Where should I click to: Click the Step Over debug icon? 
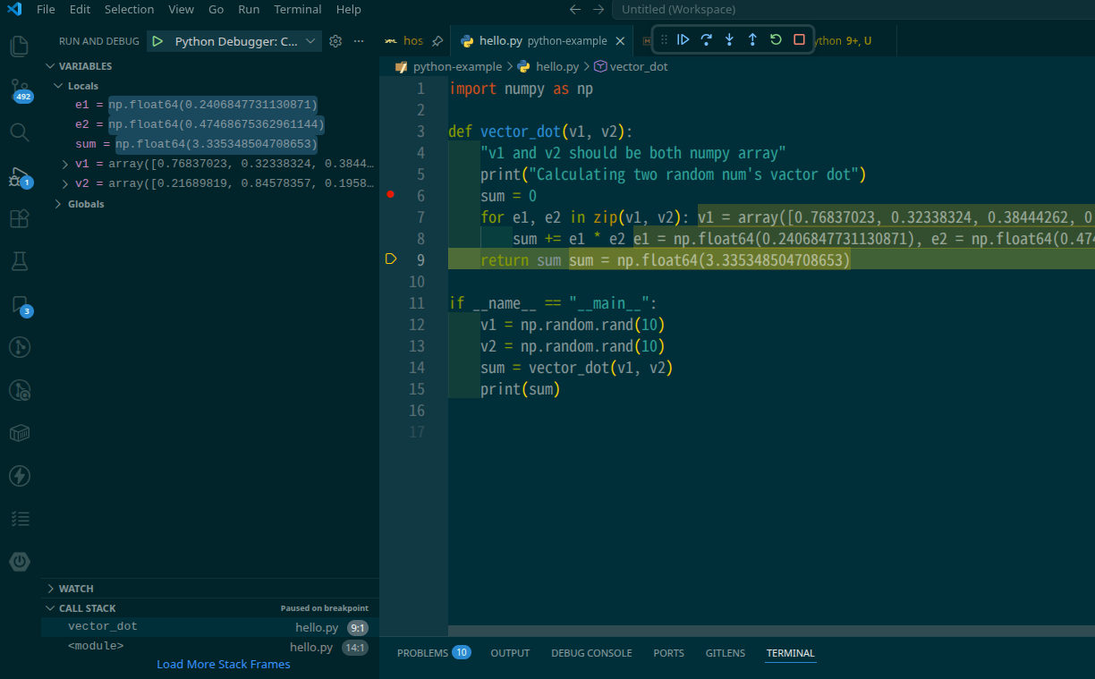tap(706, 40)
